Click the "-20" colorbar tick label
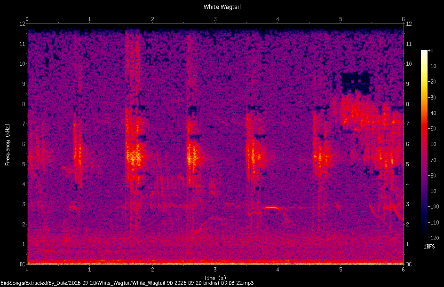Image resolution: width=444 pixels, height=287 pixels. coord(432,82)
